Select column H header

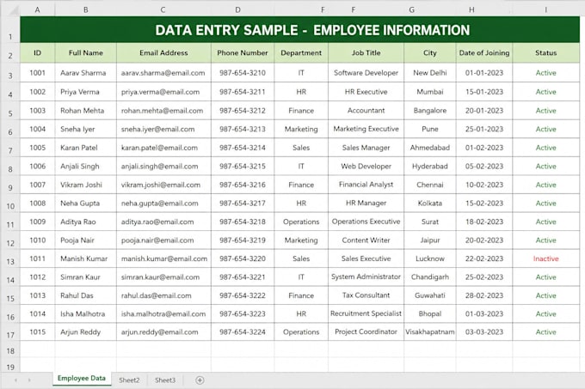pyautogui.click(x=471, y=10)
